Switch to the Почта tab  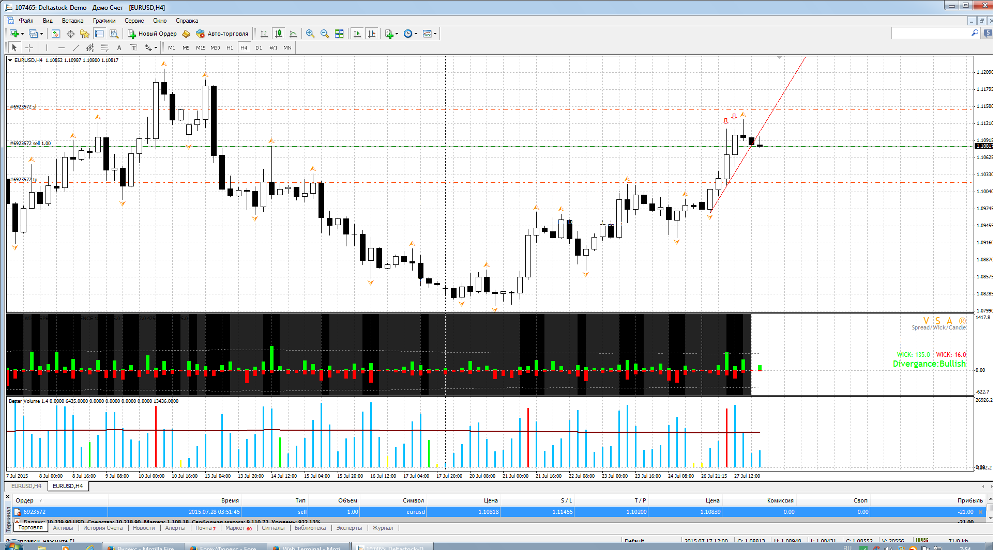click(x=205, y=528)
